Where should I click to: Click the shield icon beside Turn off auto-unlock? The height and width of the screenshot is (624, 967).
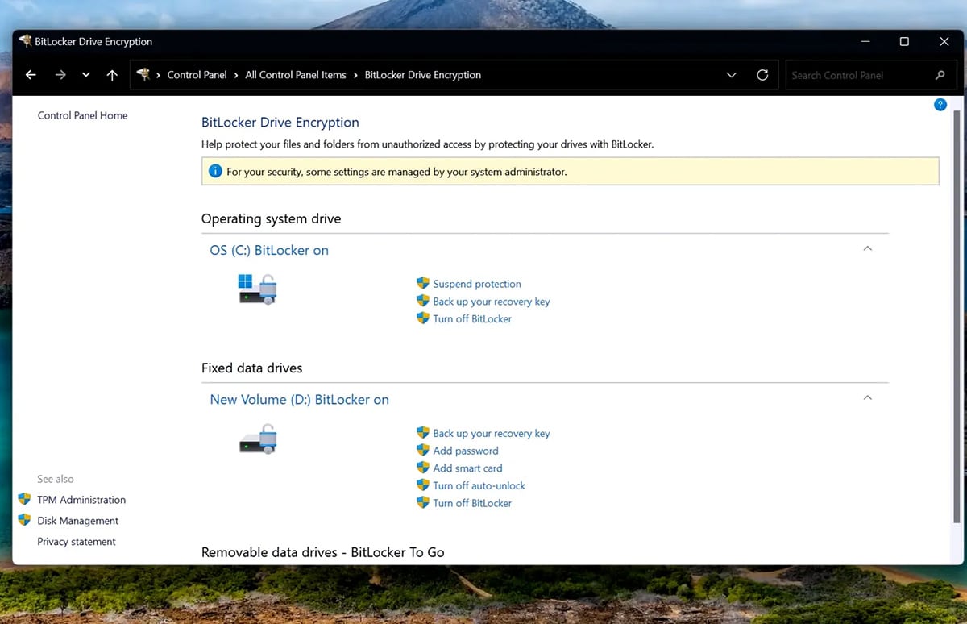423,485
